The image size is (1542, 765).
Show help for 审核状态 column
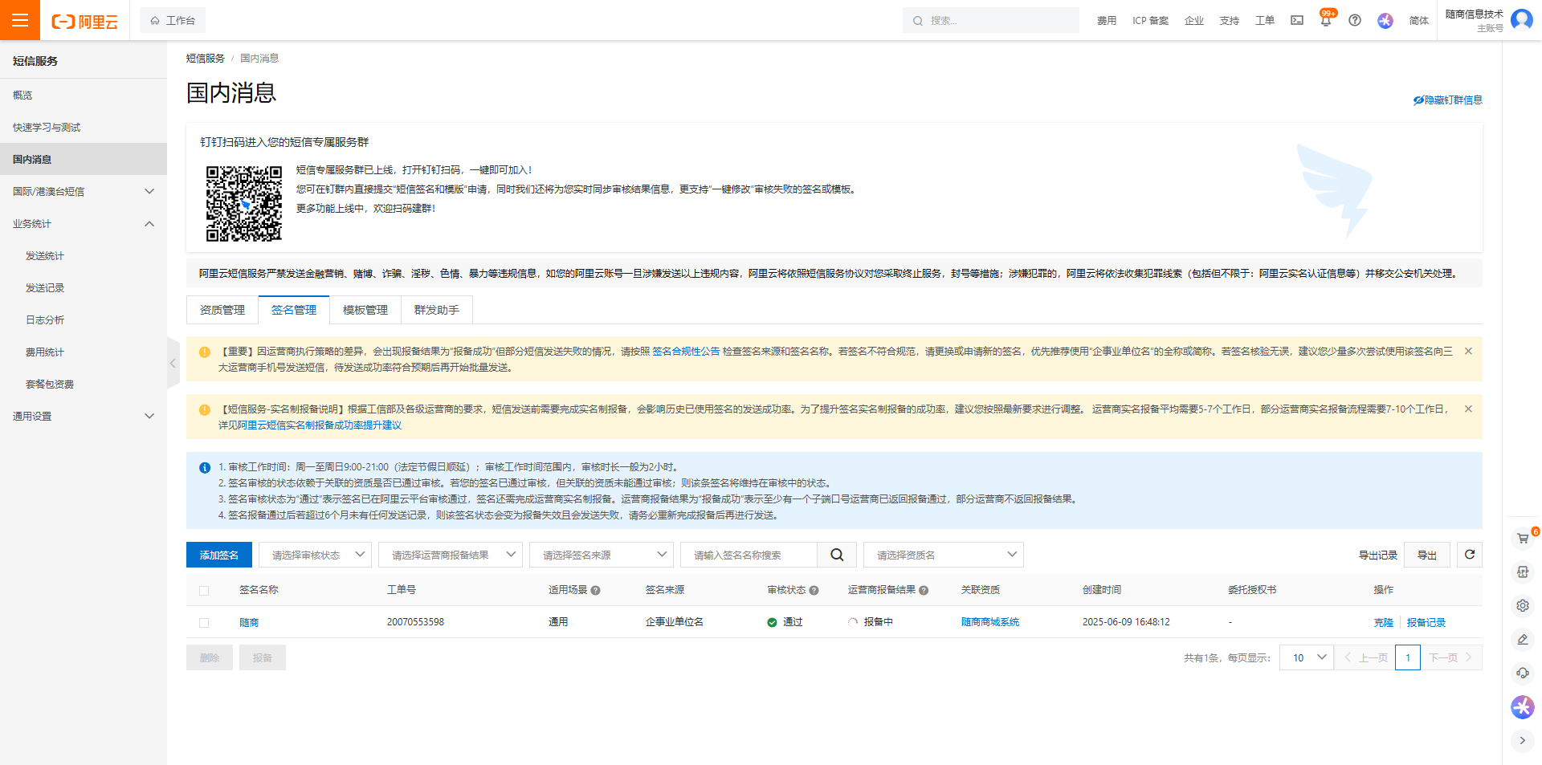click(814, 590)
